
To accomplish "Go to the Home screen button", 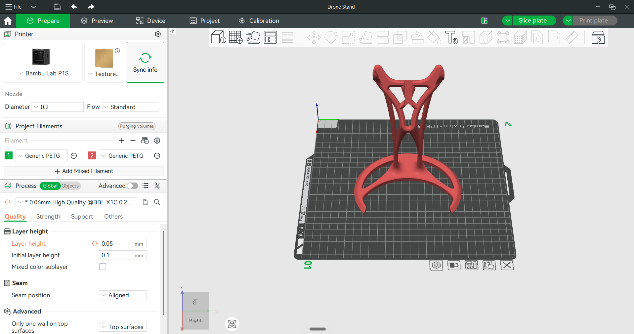I will (x=8, y=21).
